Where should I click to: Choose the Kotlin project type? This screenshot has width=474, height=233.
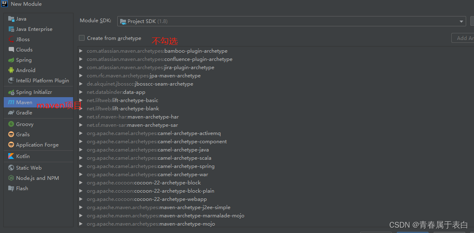coord(38,156)
